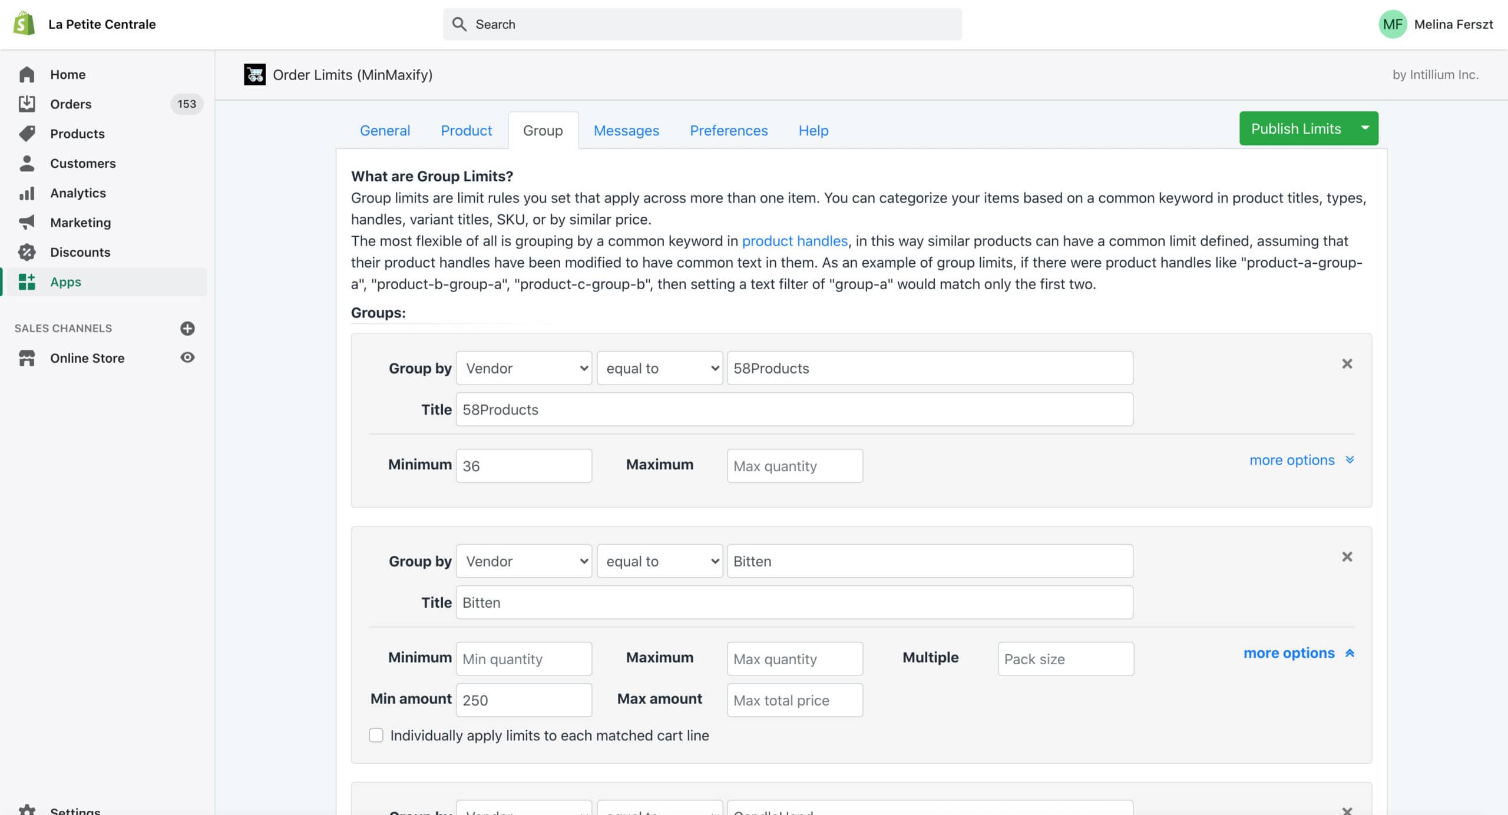Open equal to dropdown for Bitten
Viewport: 1508px width, 815px height.
pos(660,561)
